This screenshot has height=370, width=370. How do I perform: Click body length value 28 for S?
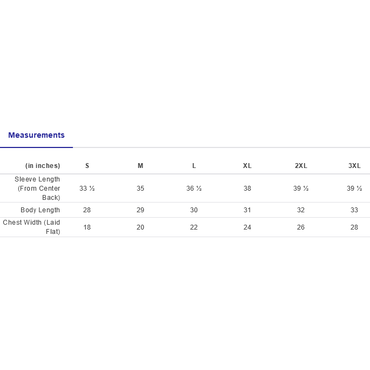tap(87, 210)
